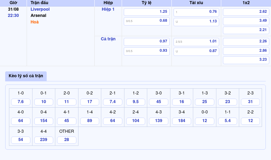271x160 pixels.
Task: Choose full-match handicap odds 0.97
Action: pos(147,41)
